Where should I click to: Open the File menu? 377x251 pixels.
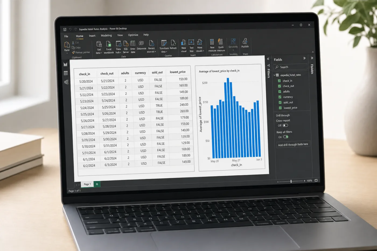tap(66, 36)
